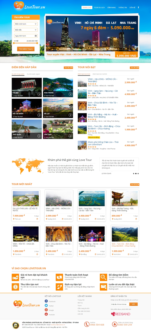Switch to Du lịch nước ngoài tab
This screenshot has height=331, width=151.
(x=33, y=74)
